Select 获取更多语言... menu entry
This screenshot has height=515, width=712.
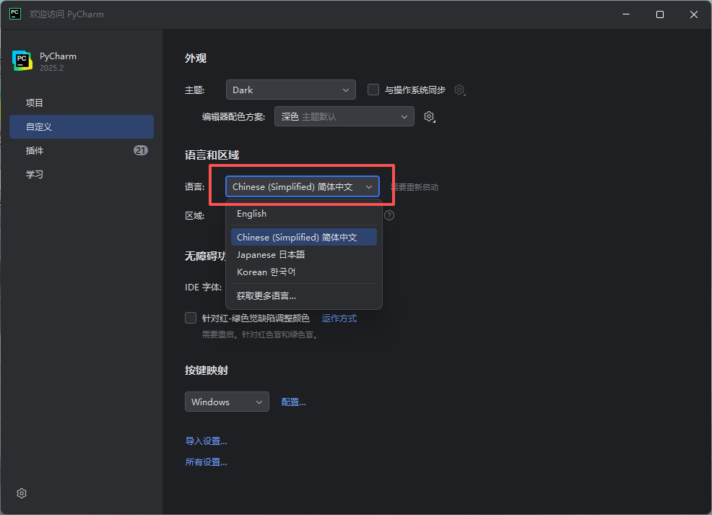pos(304,296)
